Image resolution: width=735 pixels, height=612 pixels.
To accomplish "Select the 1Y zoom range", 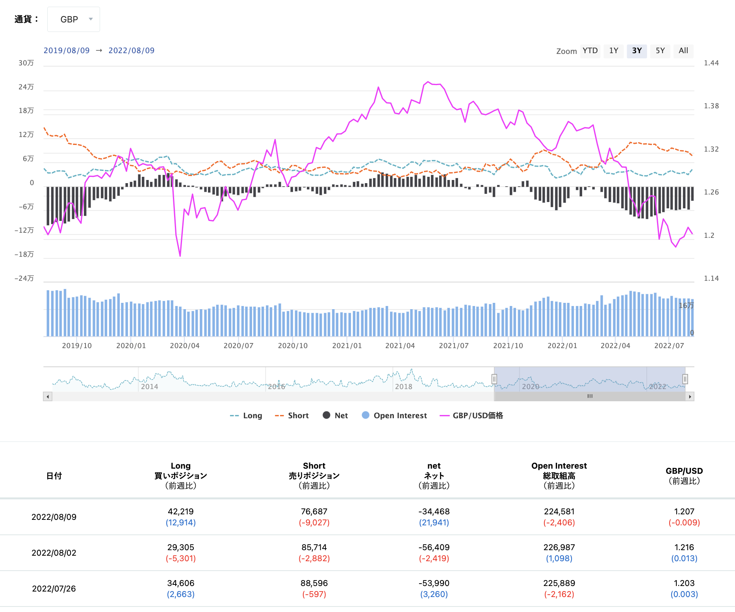I will (x=614, y=51).
